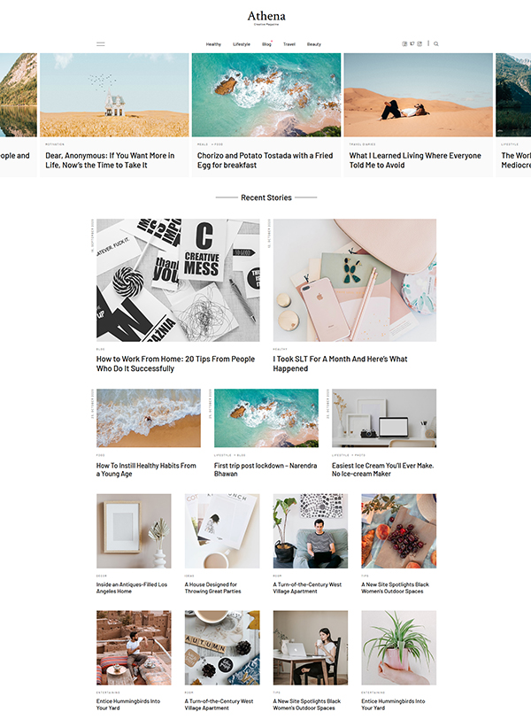The height and width of the screenshot is (727, 531).
Task: Click the pink iPhone flatlay thumbnail
Action: (x=355, y=280)
